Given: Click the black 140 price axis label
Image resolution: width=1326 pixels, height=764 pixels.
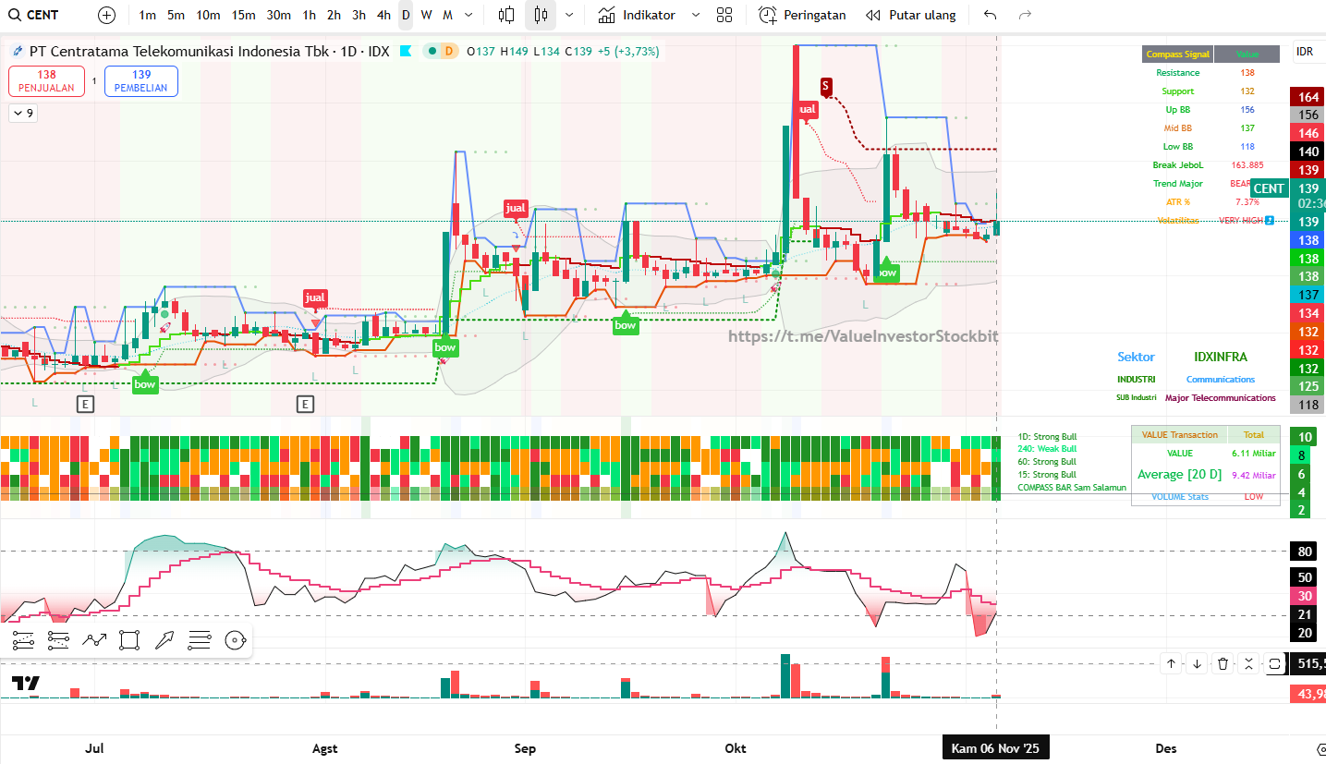Looking at the screenshot, I should pos(1308,152).
